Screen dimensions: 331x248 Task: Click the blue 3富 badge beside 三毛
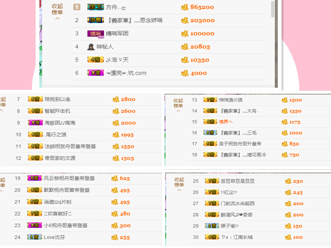[x=210, y=133]
